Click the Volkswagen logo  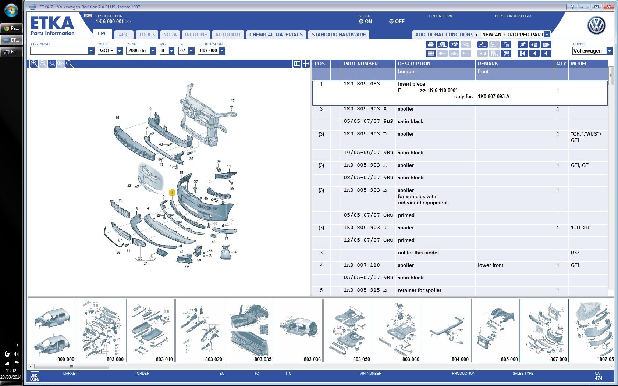[596, 26]
